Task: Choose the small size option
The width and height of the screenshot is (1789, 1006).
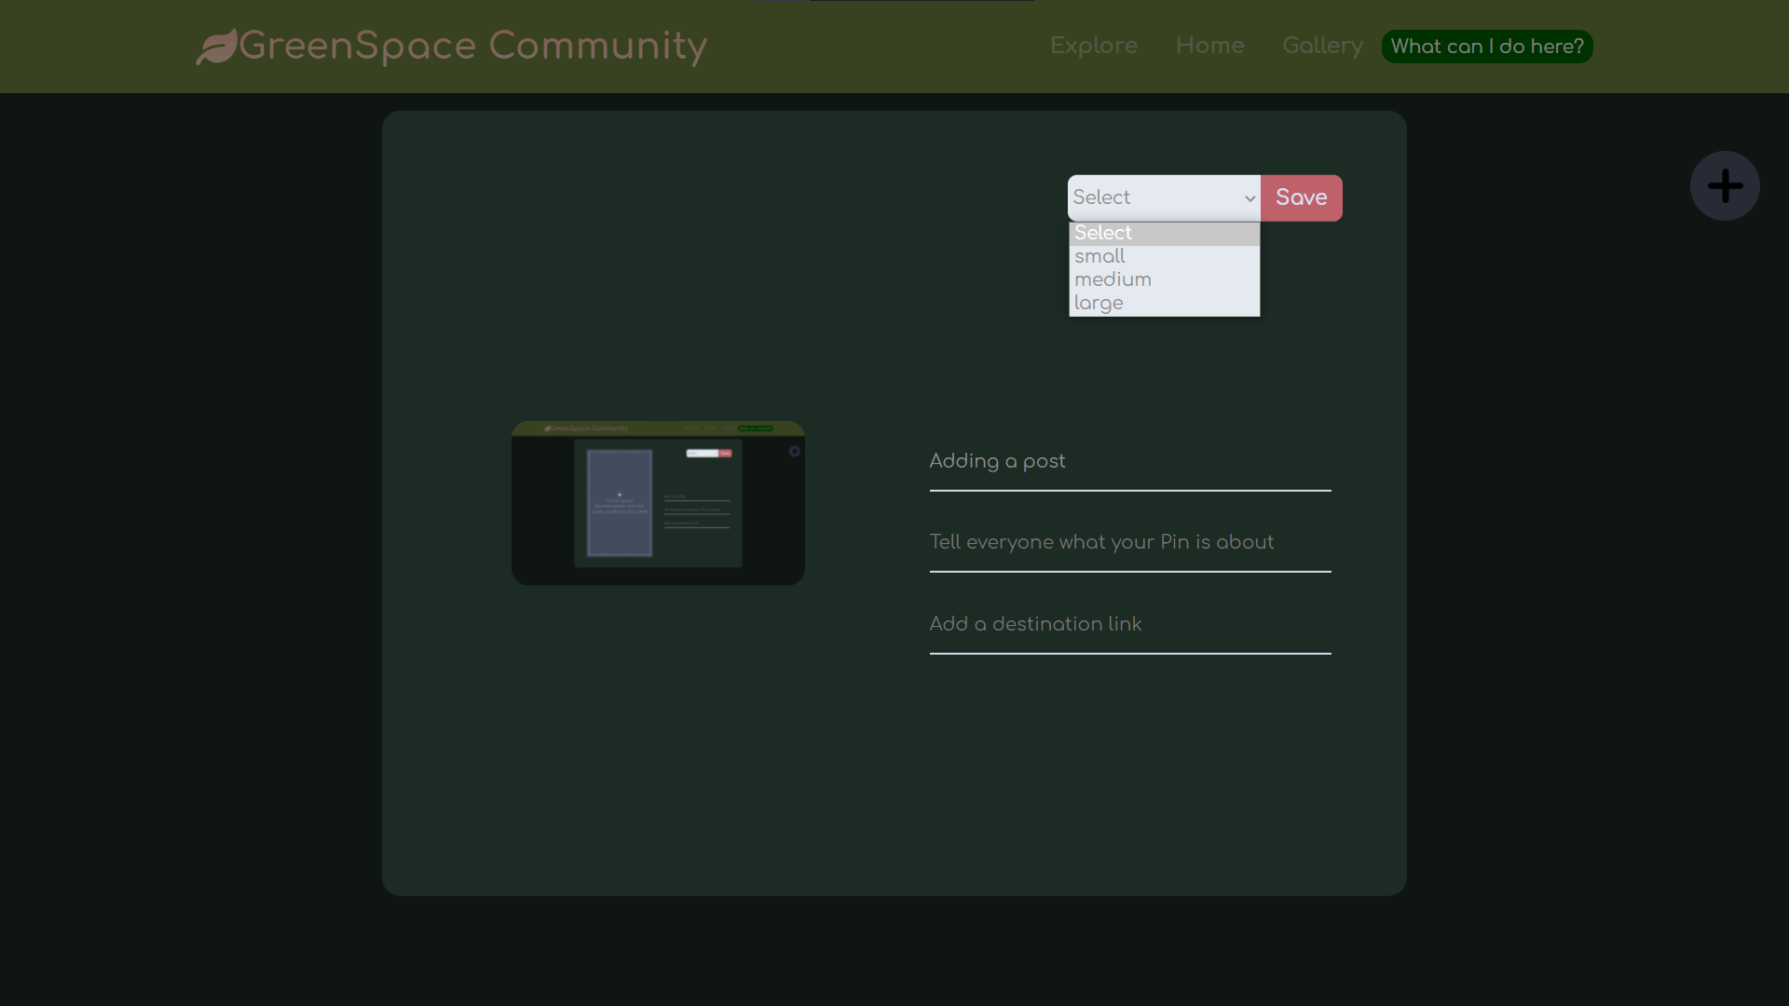Action: 1163,256
